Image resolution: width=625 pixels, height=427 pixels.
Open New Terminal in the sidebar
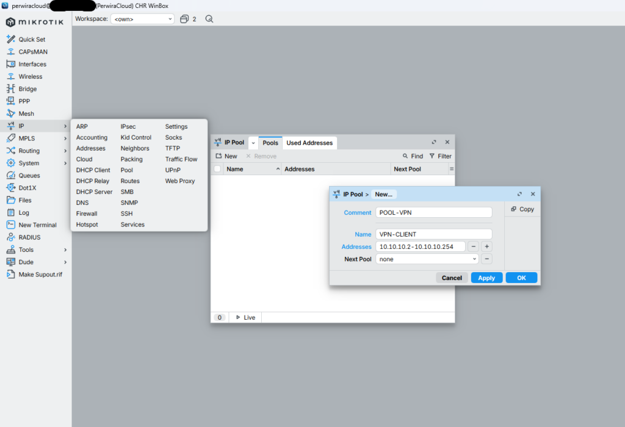[x=37, y=225]
